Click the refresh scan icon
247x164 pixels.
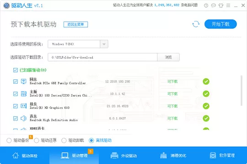click(x=196, y=24)
